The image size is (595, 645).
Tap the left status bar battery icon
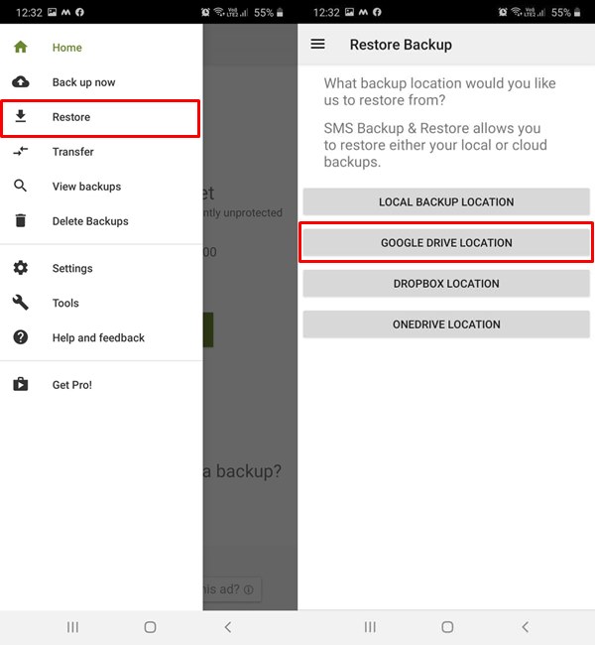[x=280, y=12]
